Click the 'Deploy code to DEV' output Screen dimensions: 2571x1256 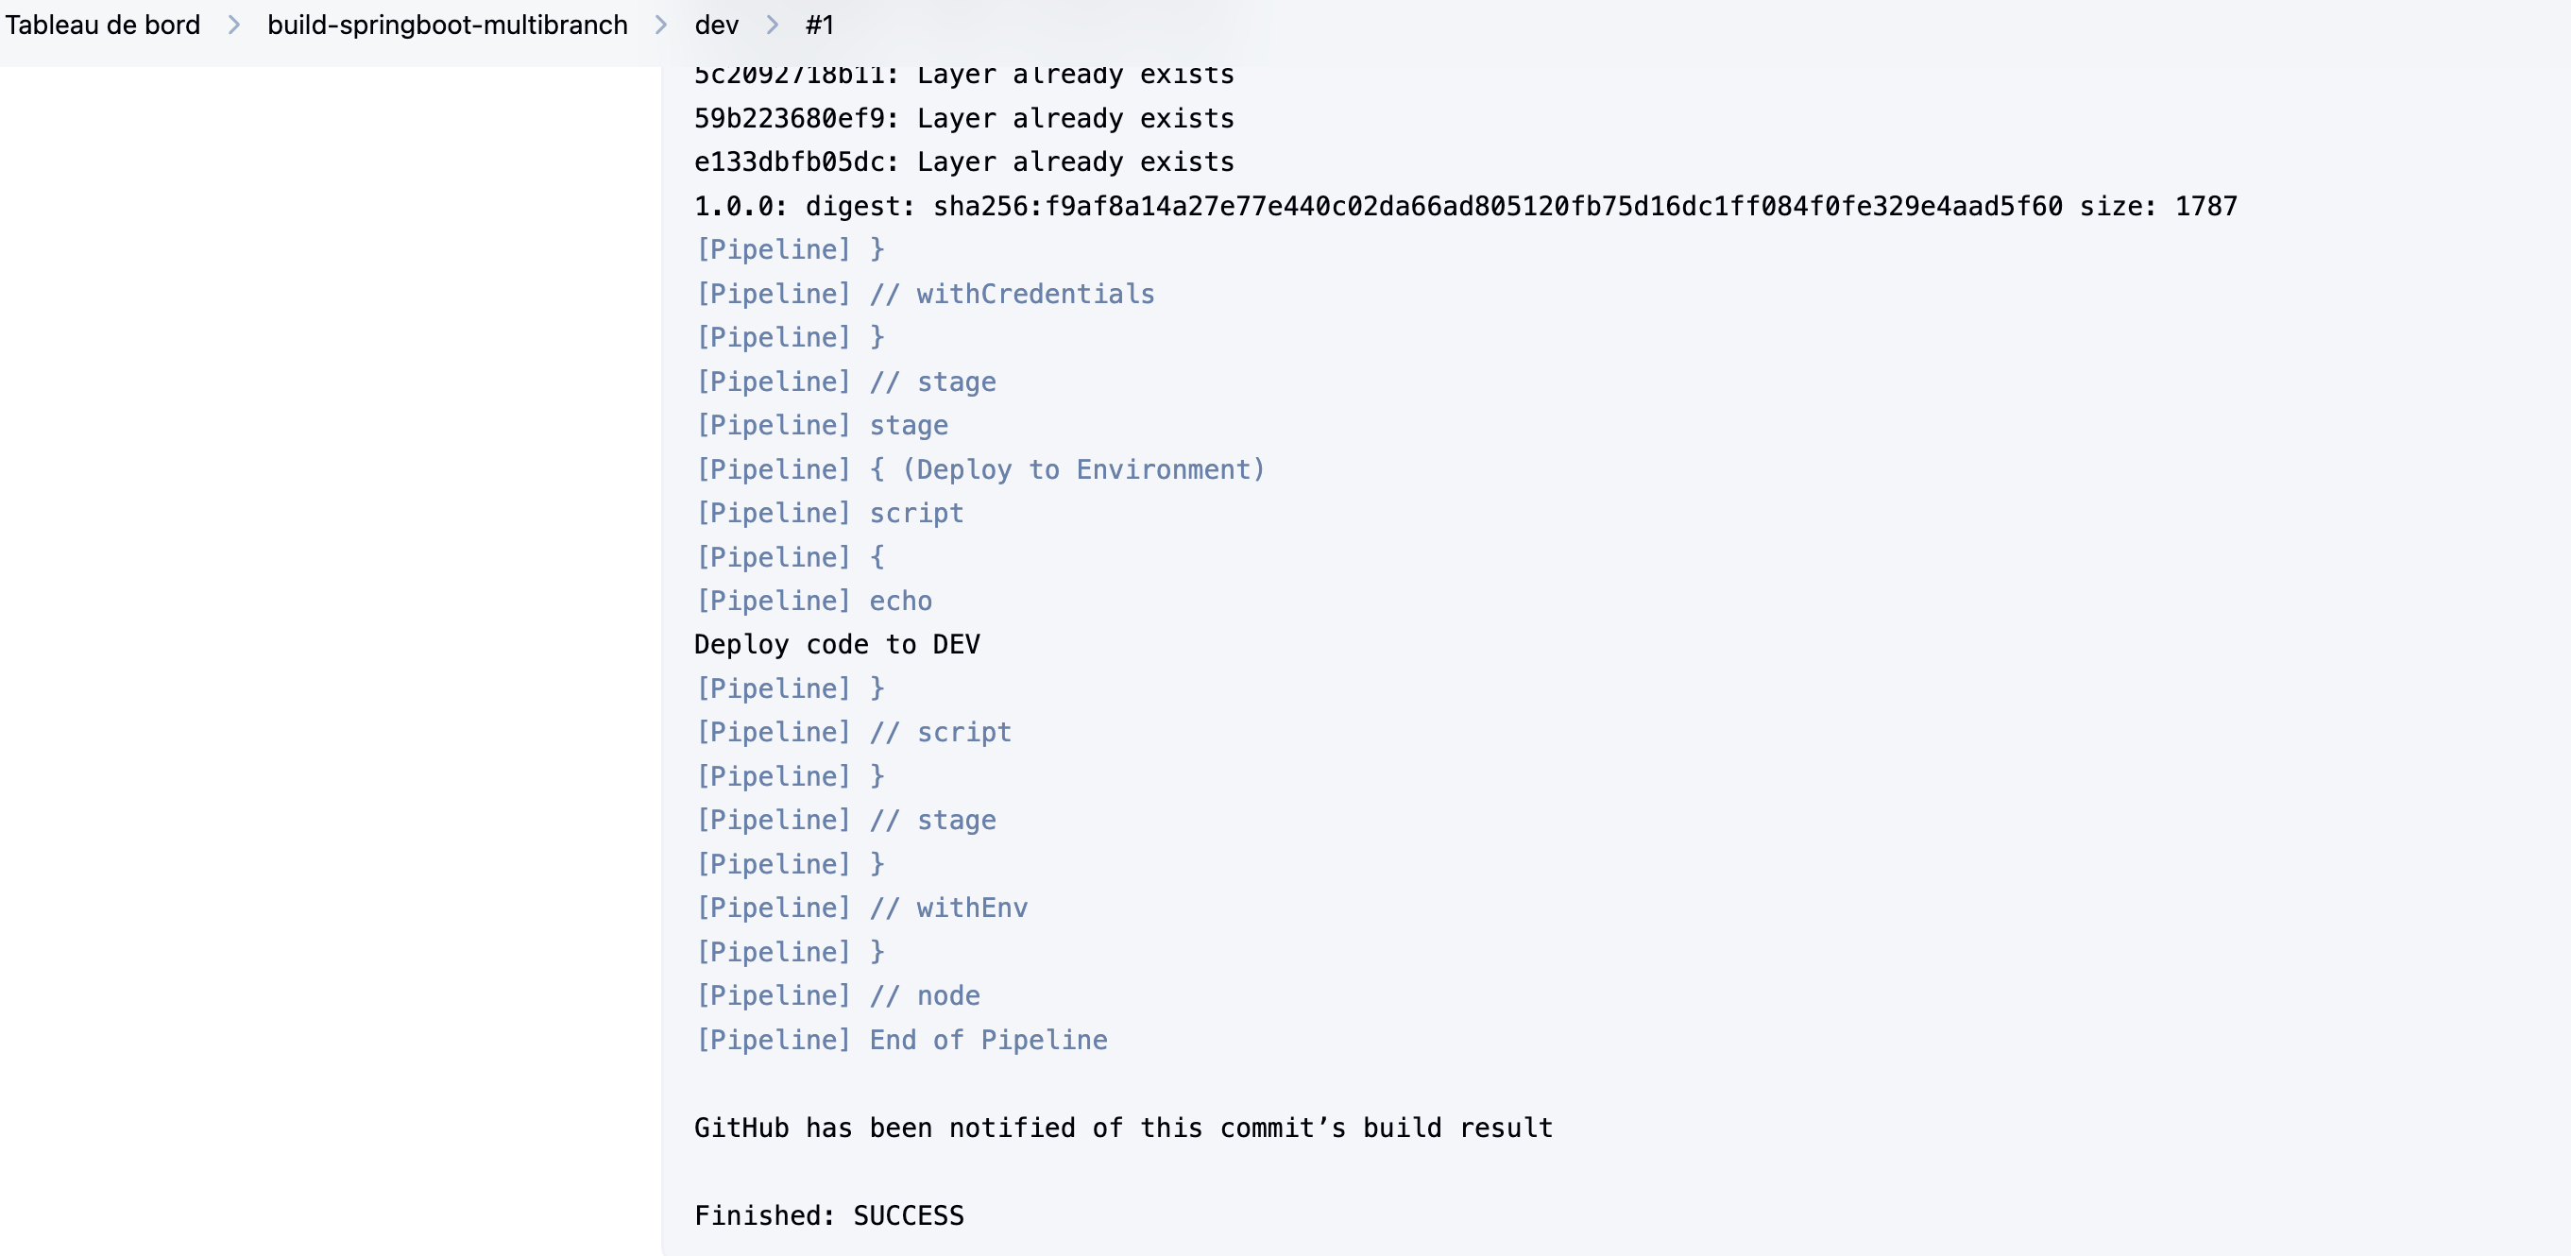[x=836, y=644]
